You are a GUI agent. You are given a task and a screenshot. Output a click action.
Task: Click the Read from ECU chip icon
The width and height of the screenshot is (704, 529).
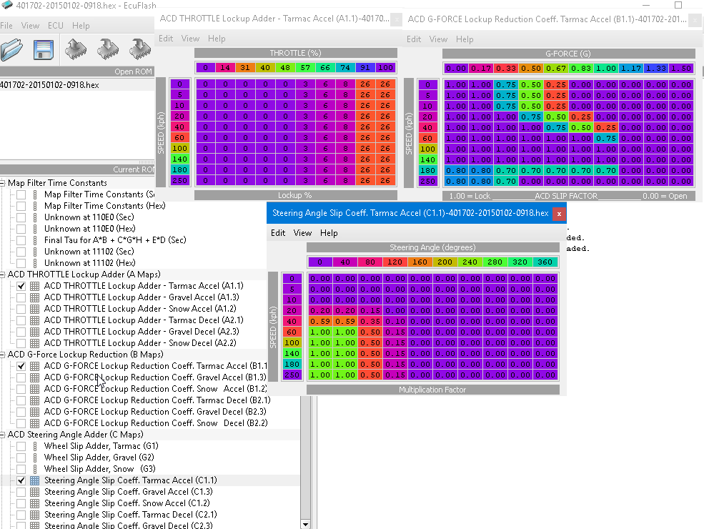[76, 49]
